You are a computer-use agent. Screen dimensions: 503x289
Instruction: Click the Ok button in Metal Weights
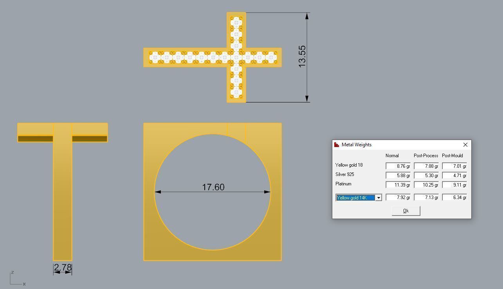[x=406, y=211]
